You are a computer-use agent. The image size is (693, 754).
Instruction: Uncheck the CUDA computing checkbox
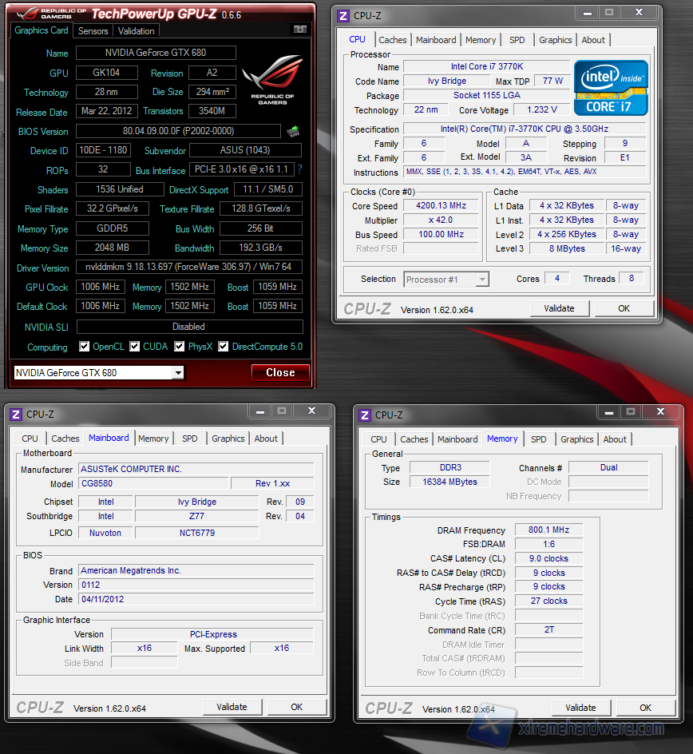click(134, 347)
